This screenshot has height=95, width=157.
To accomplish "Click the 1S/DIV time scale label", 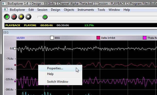I will pos(21,38).
